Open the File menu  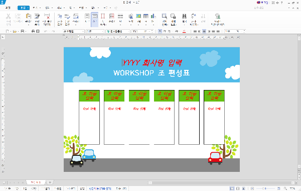8,8
